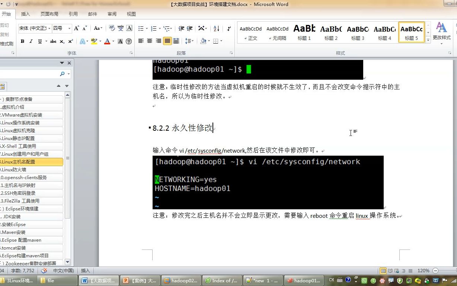The width and height of the screenshot is (457, 286).
Task: Click distributed alignment icon
Action: tap(176, 41)
